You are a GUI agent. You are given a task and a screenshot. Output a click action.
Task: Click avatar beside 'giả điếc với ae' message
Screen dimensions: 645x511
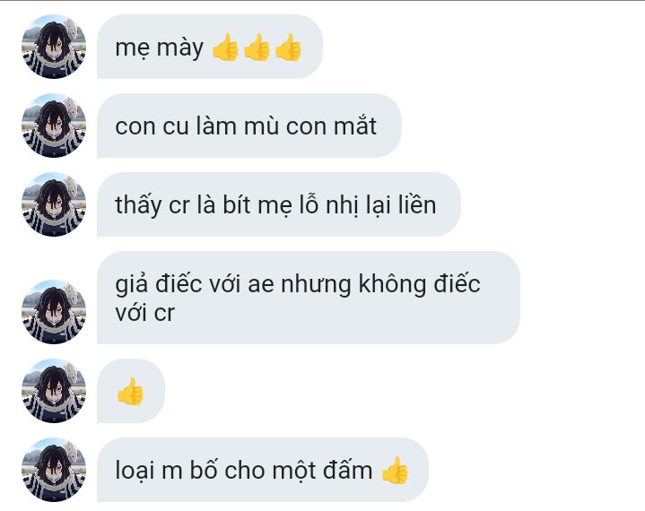[x=54, y=312]
